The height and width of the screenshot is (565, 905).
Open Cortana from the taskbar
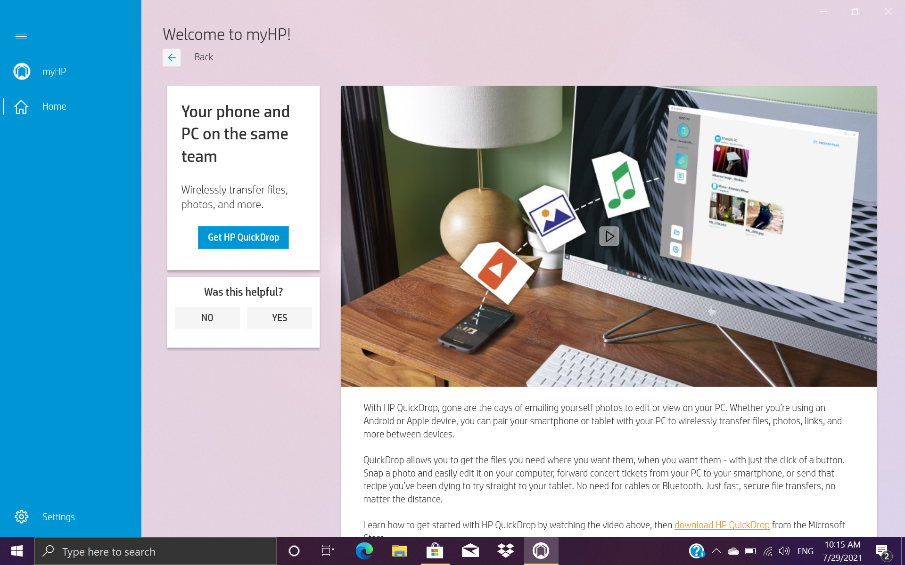(x=294, y=551)
